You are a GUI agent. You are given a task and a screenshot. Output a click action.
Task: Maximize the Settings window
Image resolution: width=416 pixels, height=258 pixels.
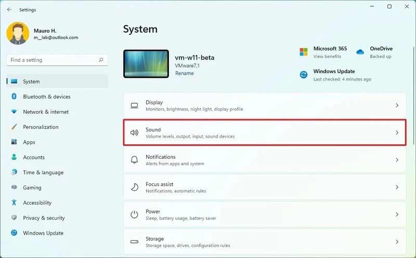[x=389, y=6]
